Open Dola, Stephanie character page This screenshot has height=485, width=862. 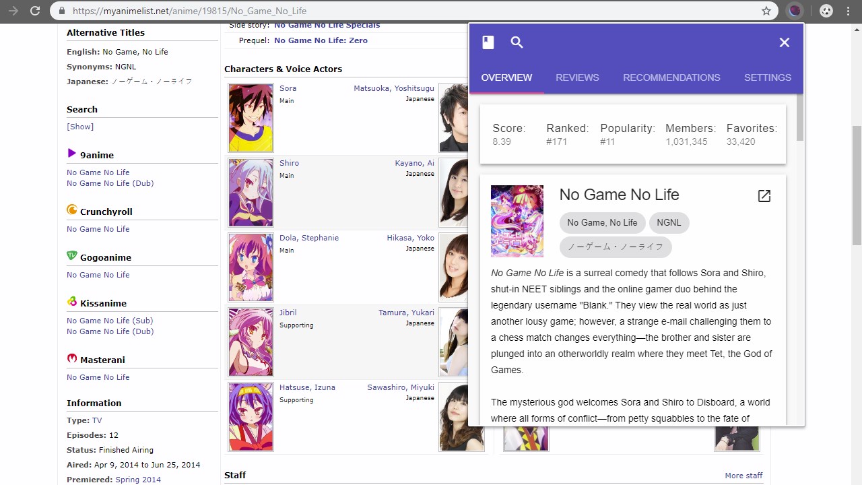[309, 238]
